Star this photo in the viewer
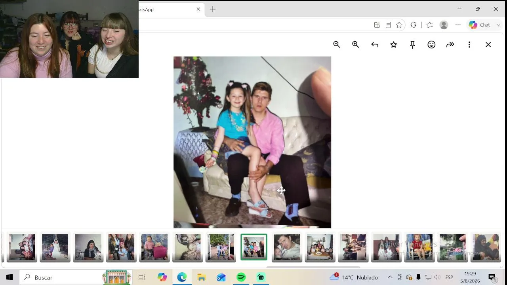This screenshot has width=507, height=285. (394, 45)
